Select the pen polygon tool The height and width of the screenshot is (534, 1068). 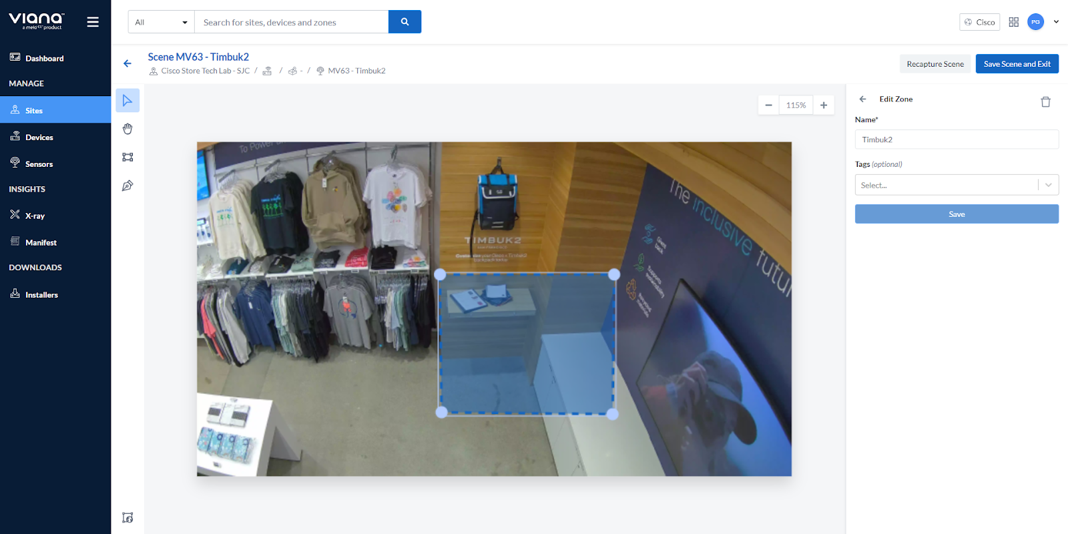click(x=127, y=186)
